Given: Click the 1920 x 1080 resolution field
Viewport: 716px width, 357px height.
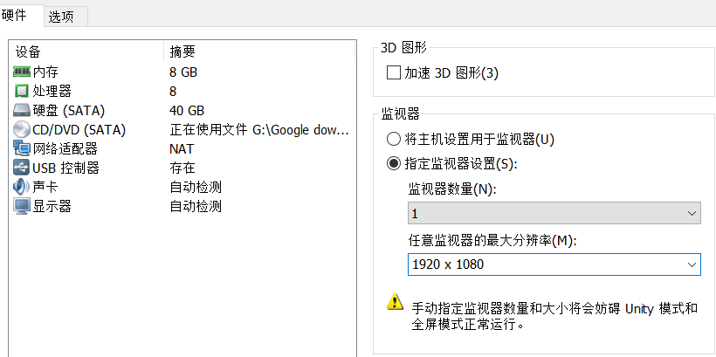Looking at the screenshot, I should tap(541, 264).
